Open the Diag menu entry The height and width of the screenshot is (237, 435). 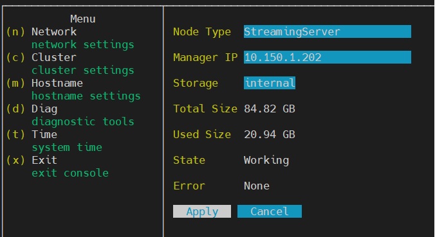coord(44,109)
